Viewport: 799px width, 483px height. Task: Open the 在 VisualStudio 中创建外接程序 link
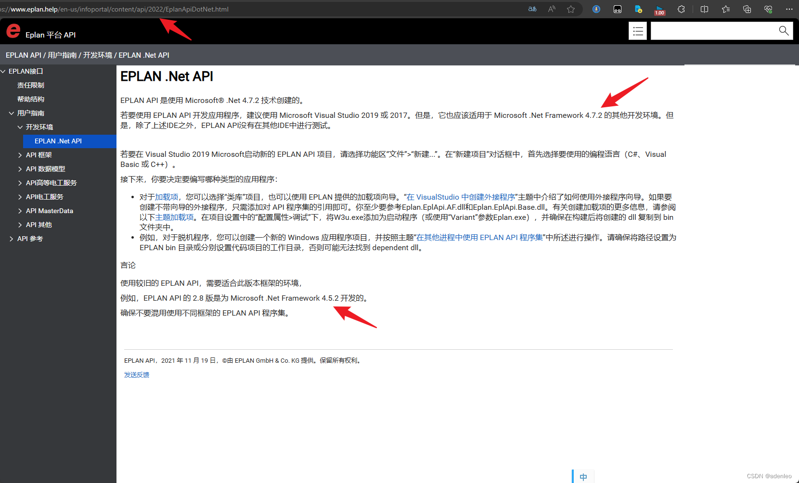point(461,197)
